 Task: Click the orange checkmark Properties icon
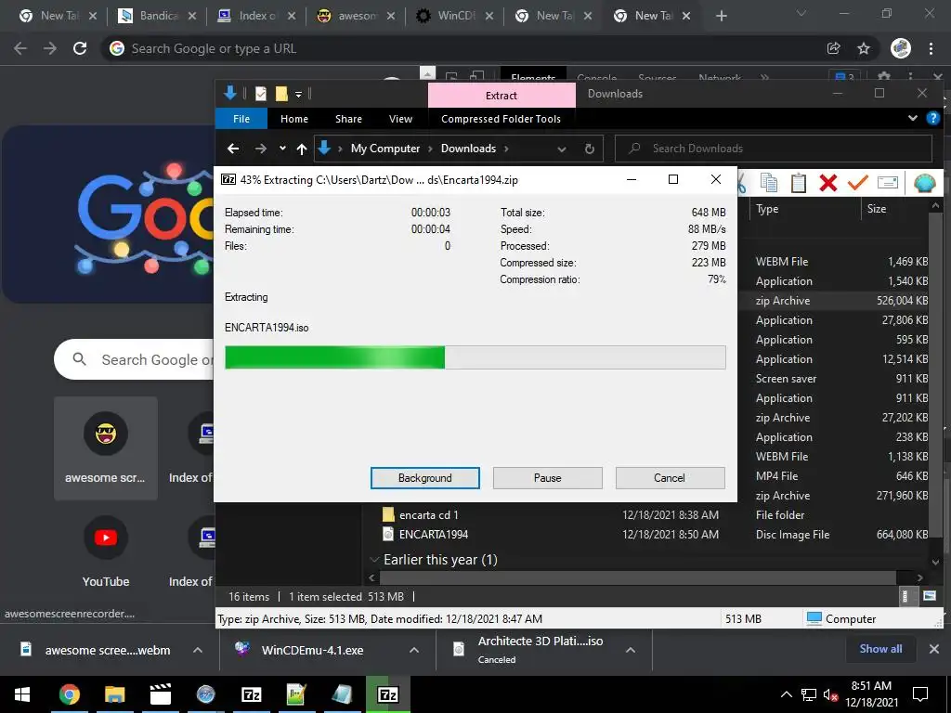pos(857,183)
